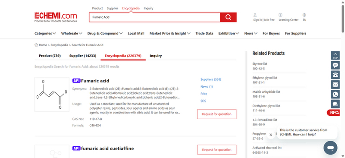The width and height of the screenshot is (345, 158).
Task: Select Product search type above search box
Action: pos(97,8)
